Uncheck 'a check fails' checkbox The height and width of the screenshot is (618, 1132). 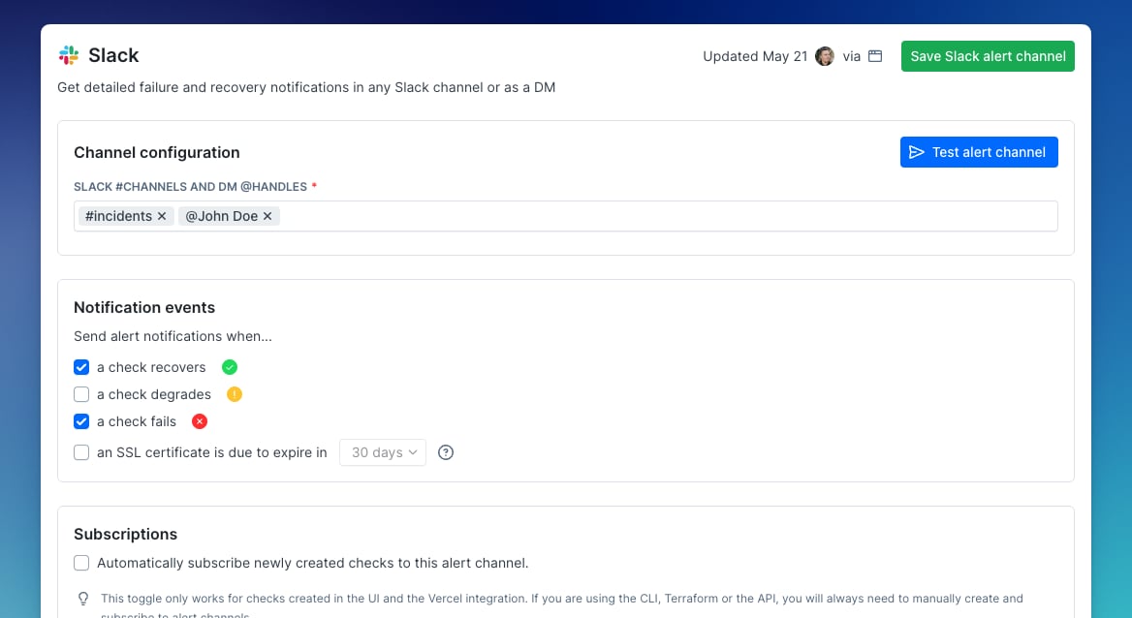click(81, 421)
